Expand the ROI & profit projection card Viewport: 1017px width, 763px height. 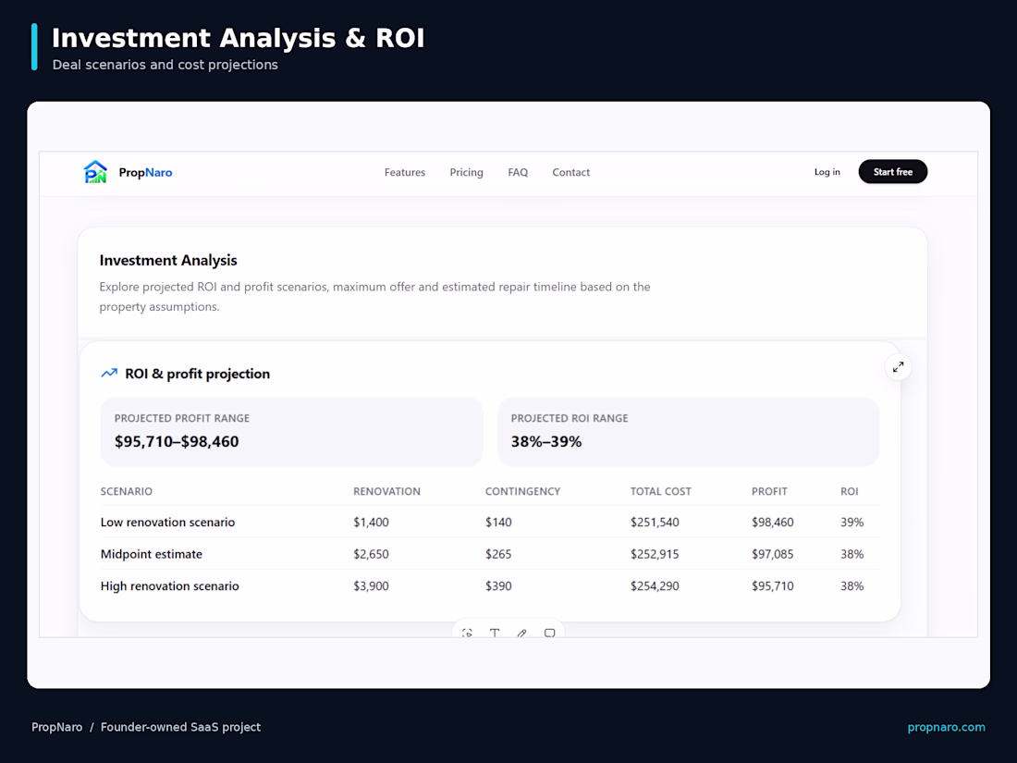898,367
